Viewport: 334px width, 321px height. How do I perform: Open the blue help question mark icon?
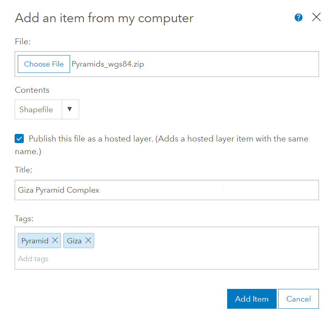tap(298, 17)
